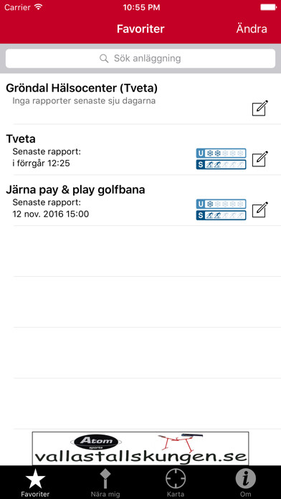Tap the edit report icon for Järna golfbana
The width and height of the screenshot is (281, 499).
(260, 210)
